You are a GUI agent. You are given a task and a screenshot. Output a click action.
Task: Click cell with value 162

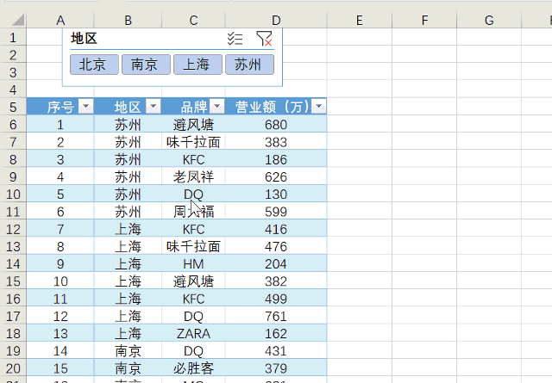click(276, 333)
